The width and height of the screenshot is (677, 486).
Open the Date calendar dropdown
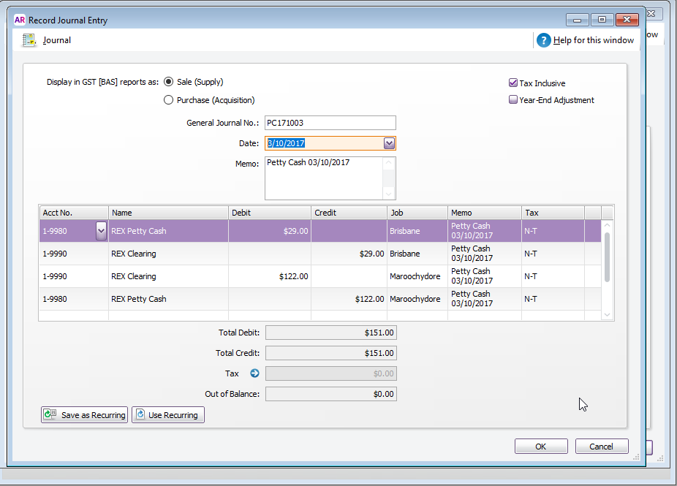(389, 143)
